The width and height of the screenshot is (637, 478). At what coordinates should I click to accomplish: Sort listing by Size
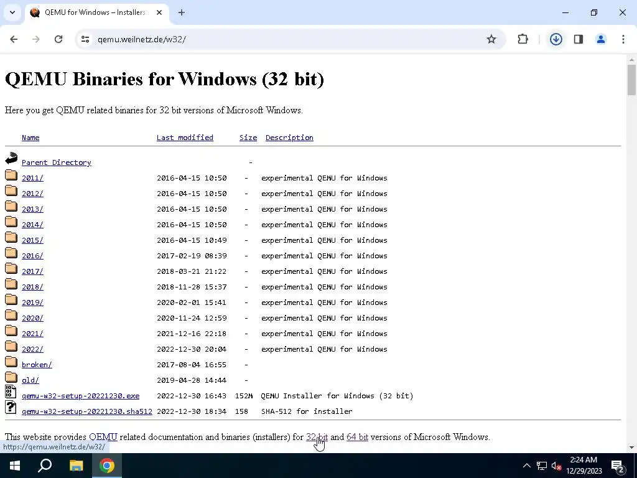[248, 138]
